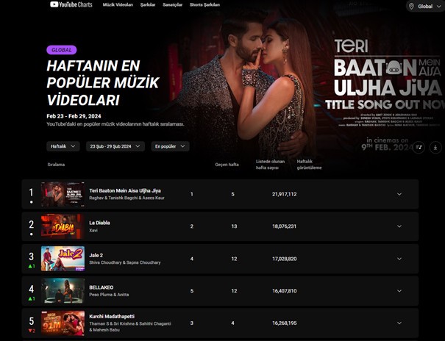Expand the La Diabla row details

coord(399,226)
